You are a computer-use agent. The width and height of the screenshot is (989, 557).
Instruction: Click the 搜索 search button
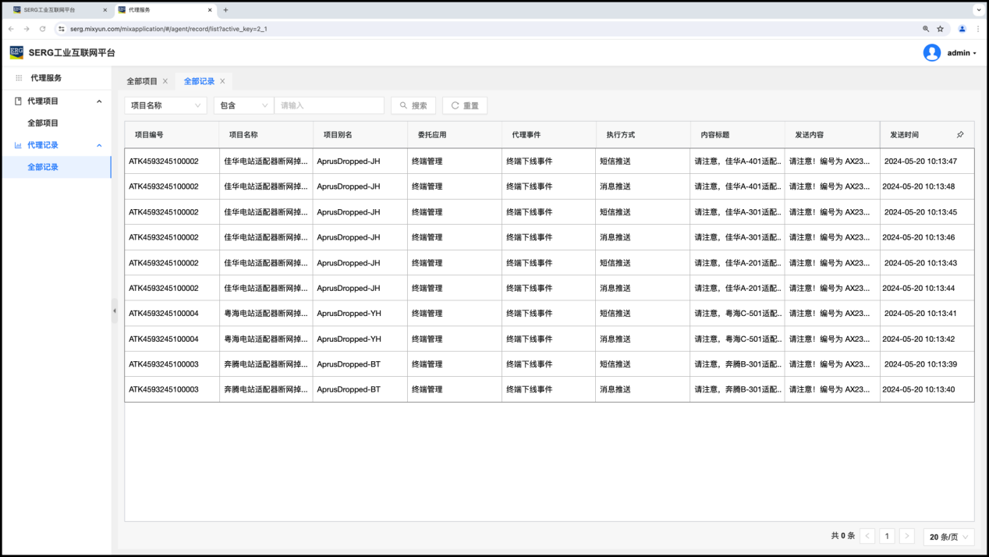click(x=413, y=105)
